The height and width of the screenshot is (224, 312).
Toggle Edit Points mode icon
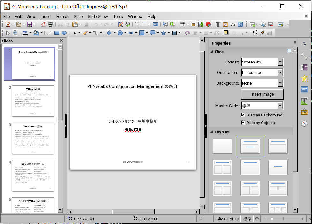[x=255, y=33]
